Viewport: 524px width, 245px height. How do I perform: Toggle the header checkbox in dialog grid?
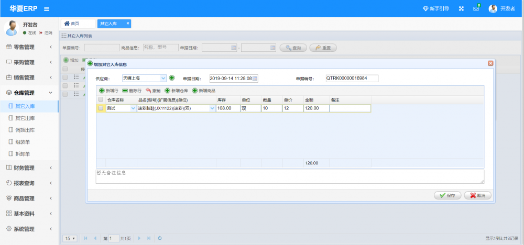(101, 99)
